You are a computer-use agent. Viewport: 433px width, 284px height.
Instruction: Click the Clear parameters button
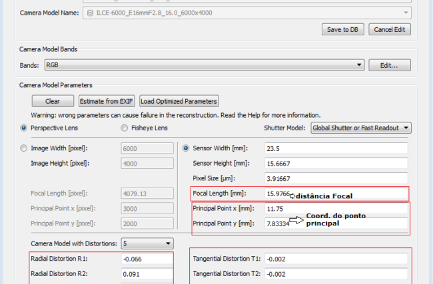(x=53, y=101)
